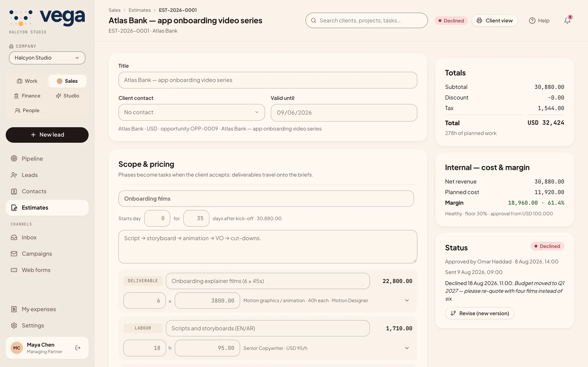Screen dimensions: 588x367
Task: Switch to Finance section tab
Action: (x=27, y=96)
